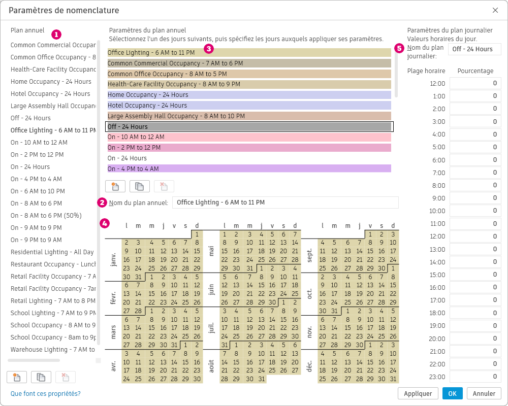Edit the Nom du plan journalier field
This screenshot has width=508, height=406.
pyautogui.click(x=474, y=49)
